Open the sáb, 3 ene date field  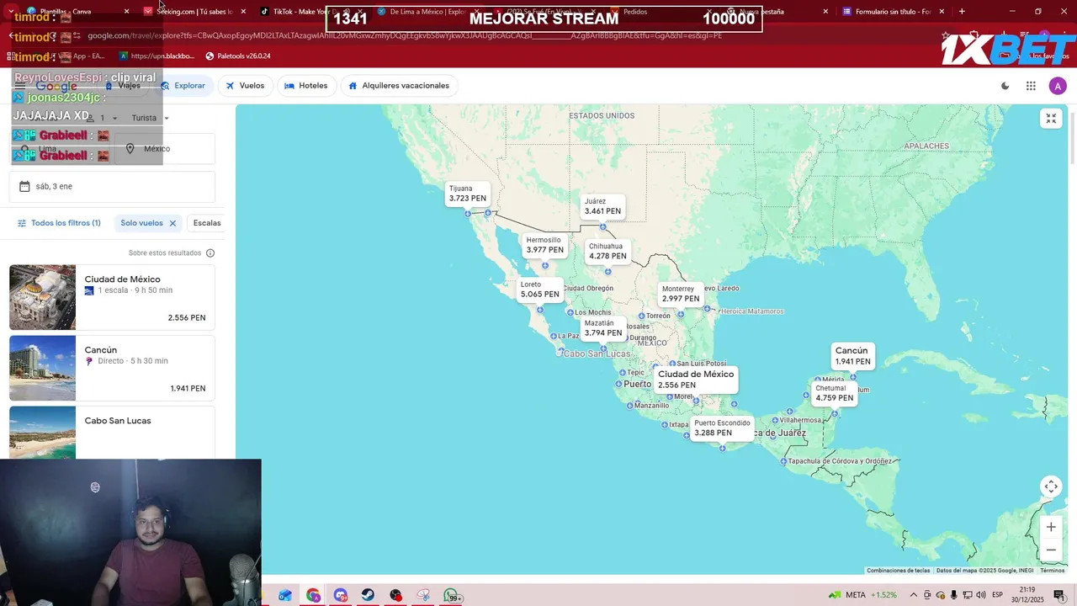click(112, 186)
